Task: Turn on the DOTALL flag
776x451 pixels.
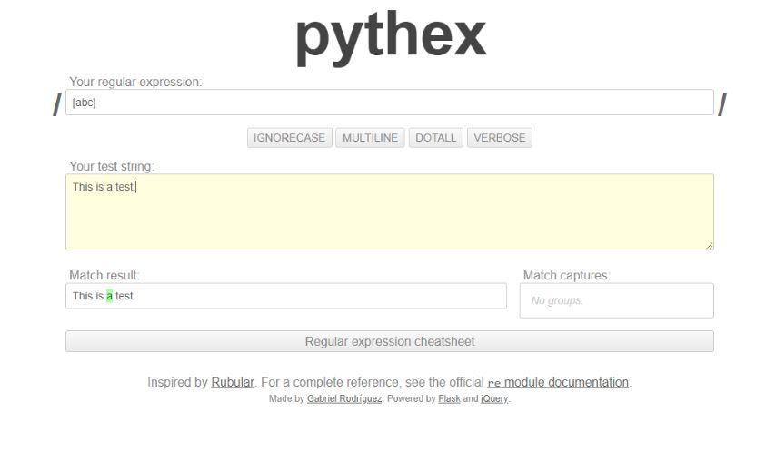Action: (x=436, y=138)
